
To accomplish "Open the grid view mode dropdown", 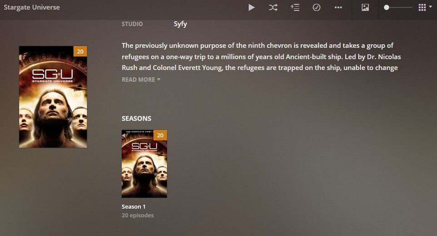I will [x=425, y=8].
